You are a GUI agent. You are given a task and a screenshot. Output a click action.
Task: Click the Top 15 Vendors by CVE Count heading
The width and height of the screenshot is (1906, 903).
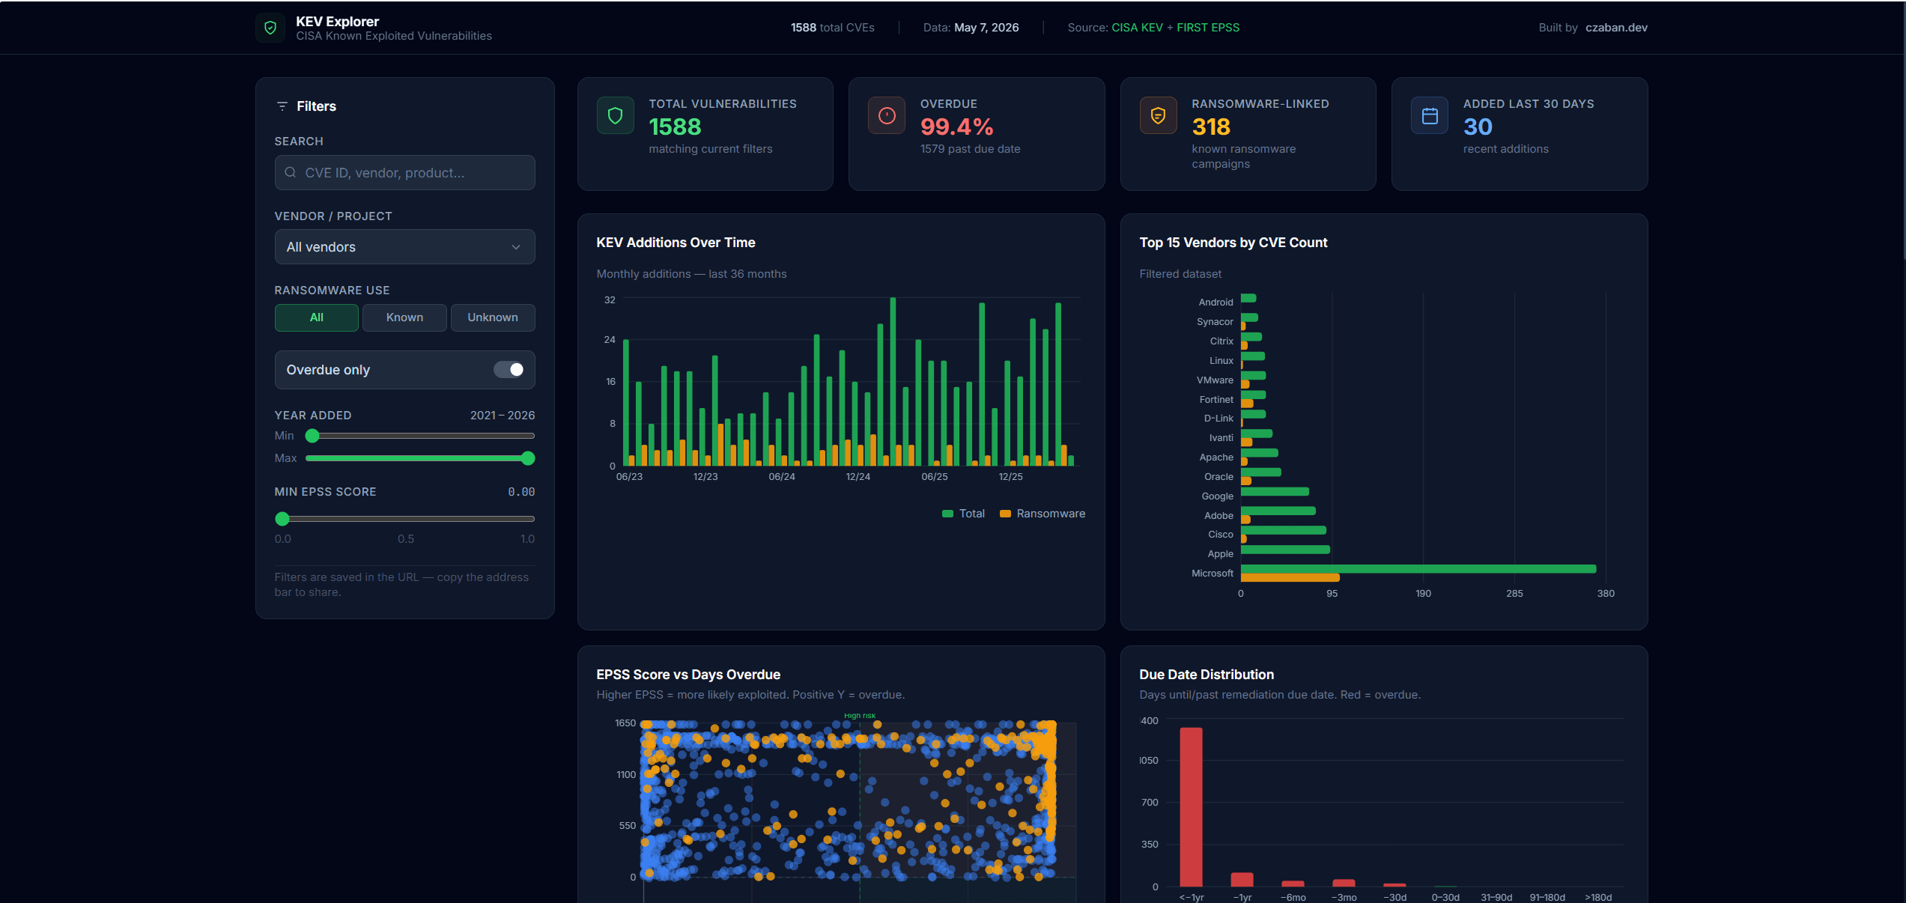pyautogui.click(x=1233, y=243)
